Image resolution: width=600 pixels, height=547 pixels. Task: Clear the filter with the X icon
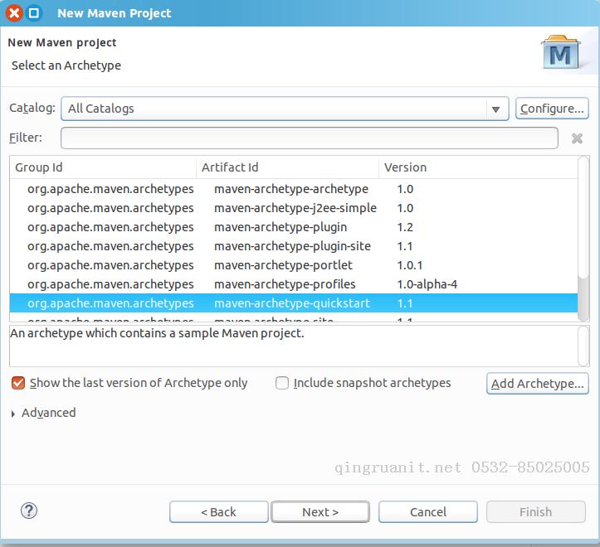[577, 138]
